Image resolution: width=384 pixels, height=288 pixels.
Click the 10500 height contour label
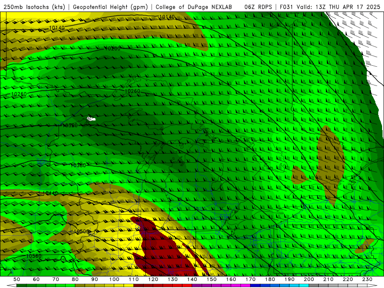82,231
